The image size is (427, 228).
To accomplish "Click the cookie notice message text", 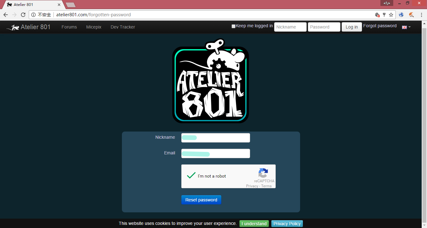I will tap(178, 223).
